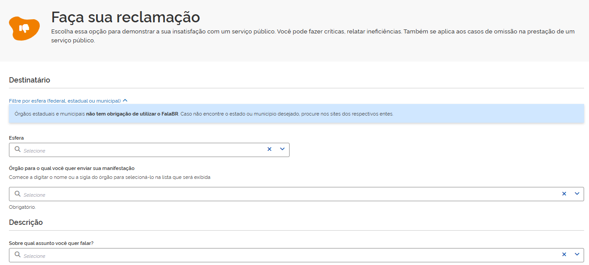The height and width of the screenshot is (265, 589).
Task: Click the 'Filtre por esfera' link
Action: pyautogui.click(x=65, y=101)
